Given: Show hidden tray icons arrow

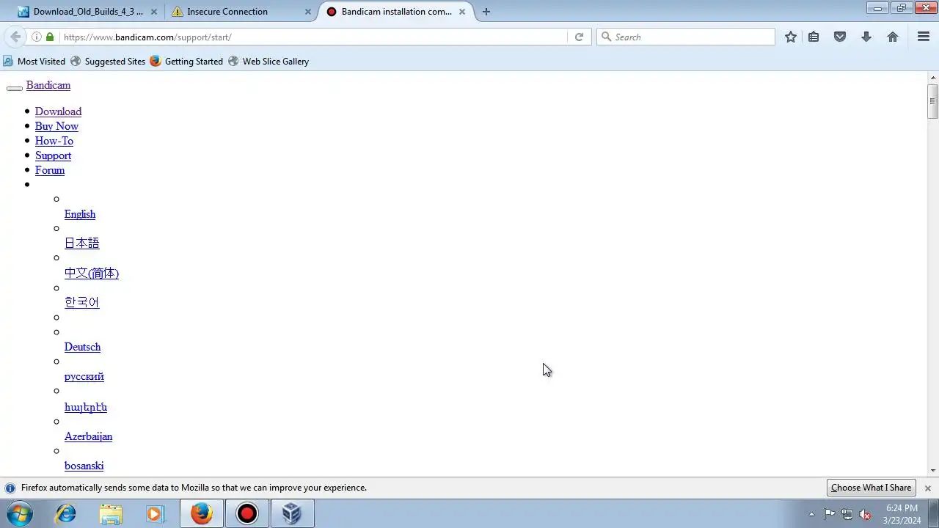Looking at the screenshot, I should coord(811,514).
